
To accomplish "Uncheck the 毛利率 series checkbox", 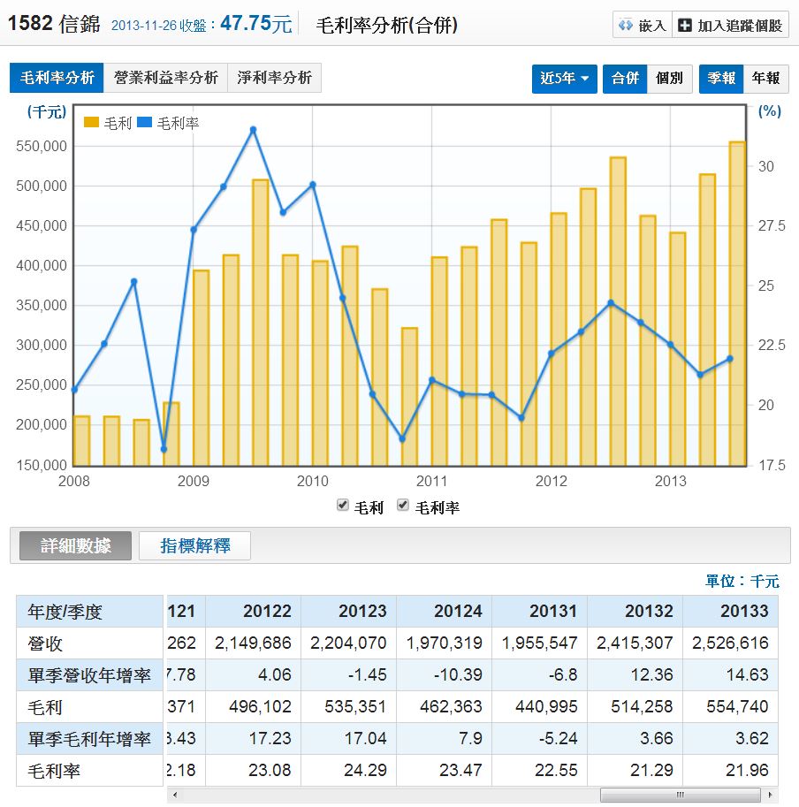I will [404, 505].
